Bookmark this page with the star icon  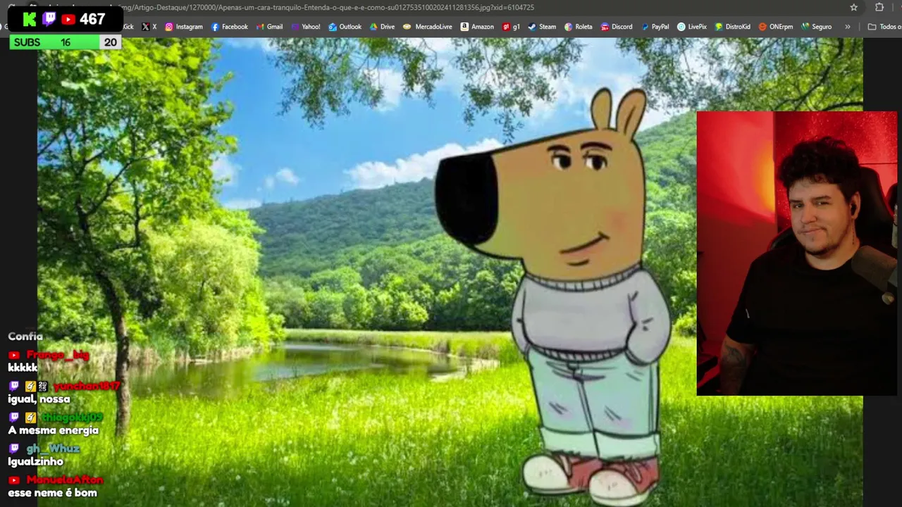[853, 8]
